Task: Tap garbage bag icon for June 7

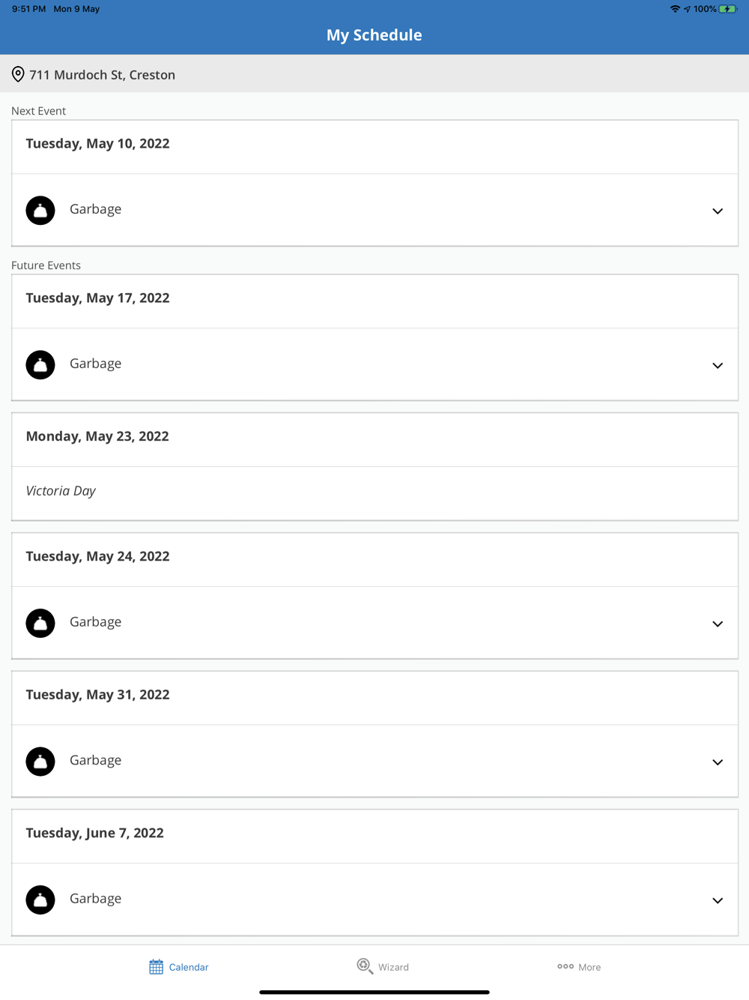Action: [40, 900]
